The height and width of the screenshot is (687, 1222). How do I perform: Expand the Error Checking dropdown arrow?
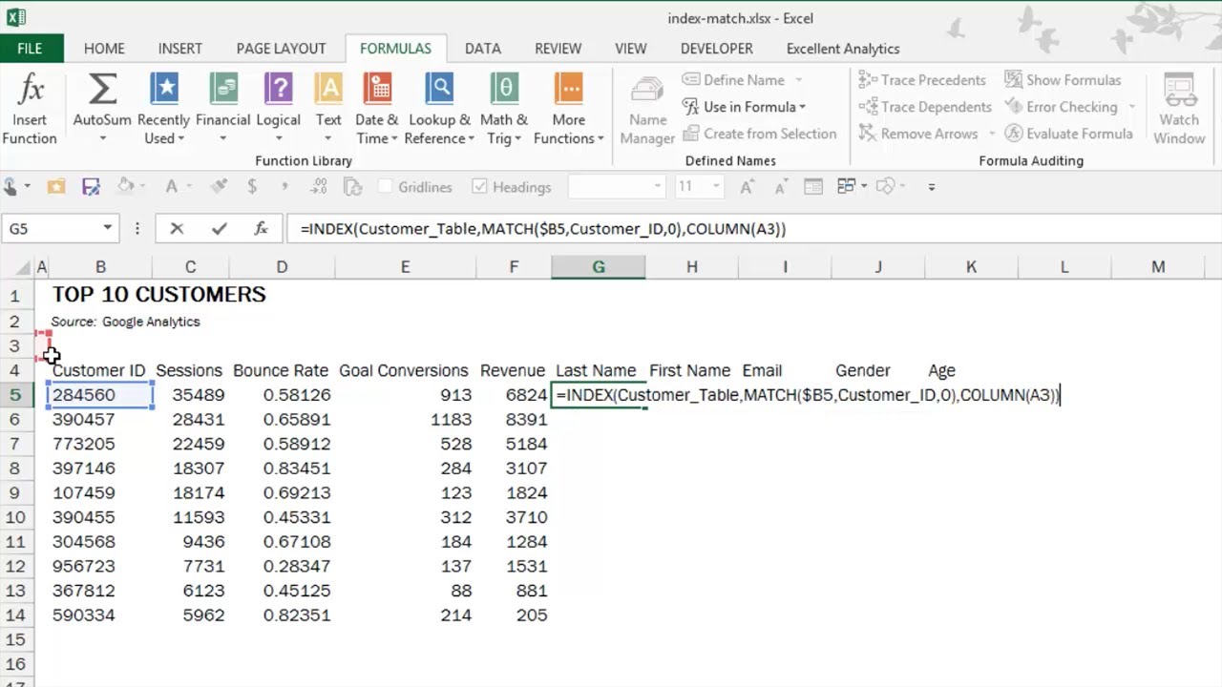[1132, 107]
